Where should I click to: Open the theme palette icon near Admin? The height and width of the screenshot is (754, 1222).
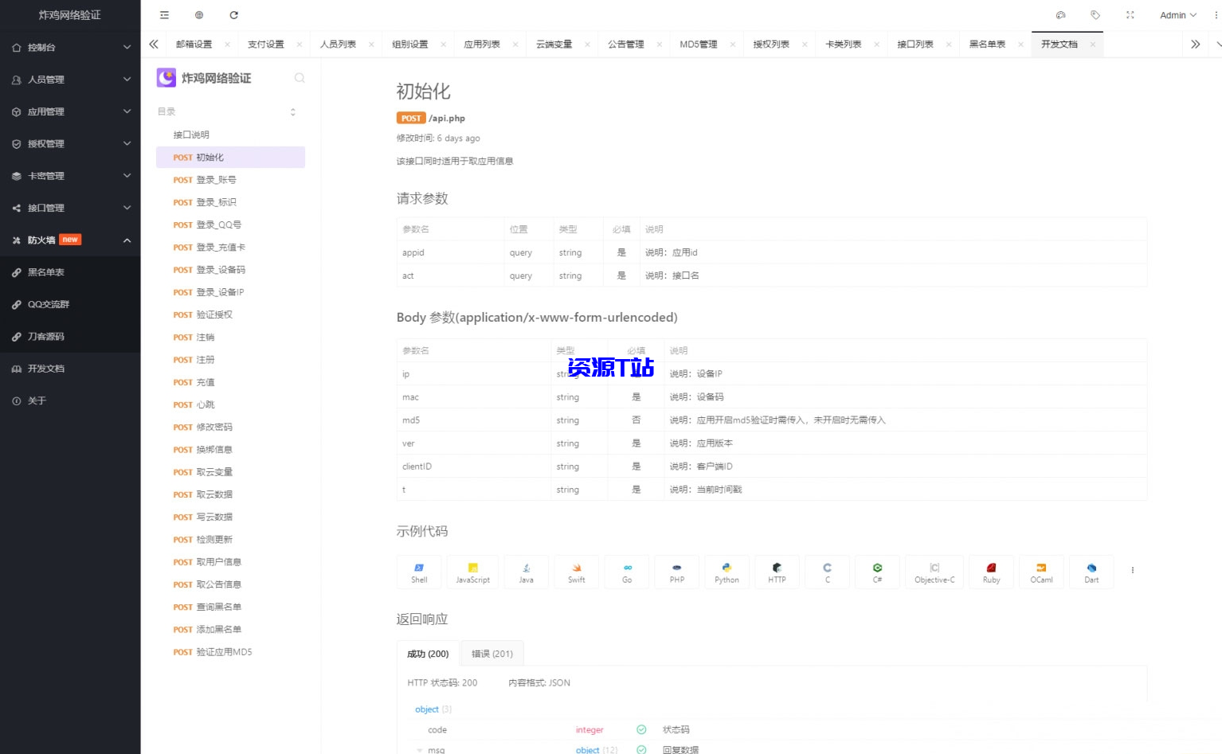(x=1060, y=14)
